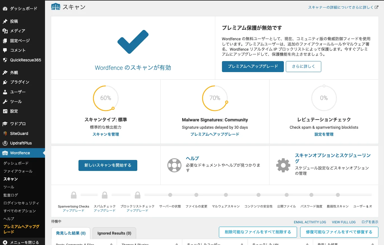Click the 60% scan type progress circle

coord(106,98)
